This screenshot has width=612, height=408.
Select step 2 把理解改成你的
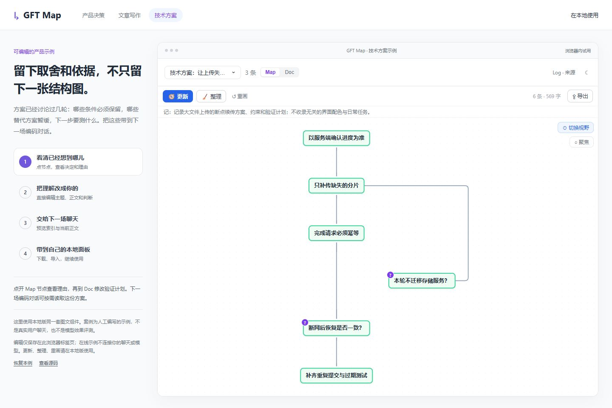[78, 193]
